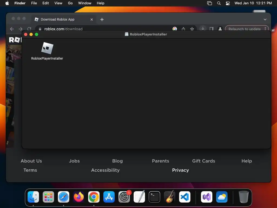Click the Google icon in address bar
The width and height of the screenshot is (277, 208).
(175, 29)
